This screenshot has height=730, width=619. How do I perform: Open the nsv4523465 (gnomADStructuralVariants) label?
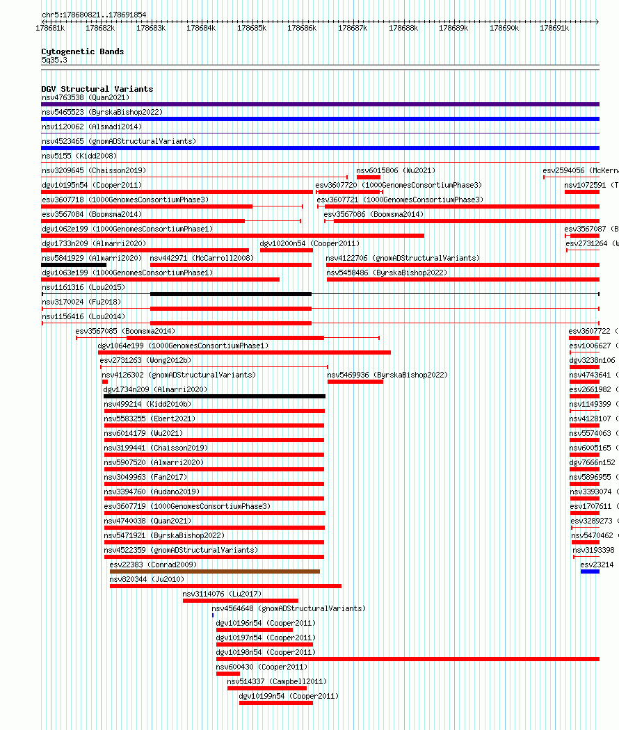point(119,141)
